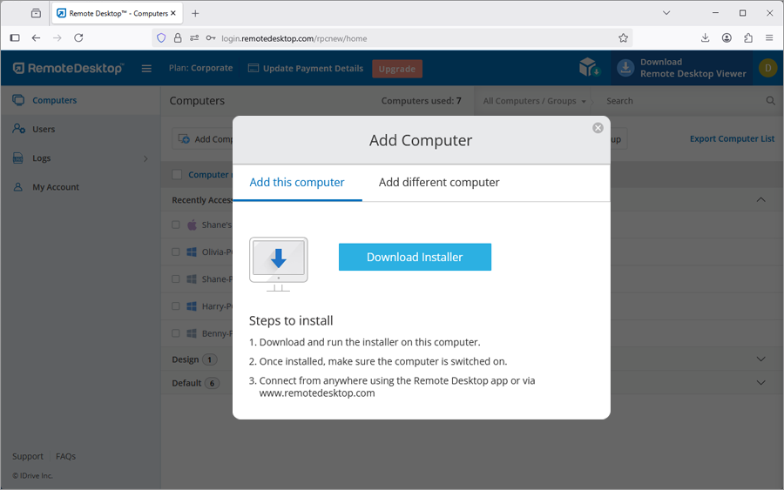Click the Export Computer List link
The width and height of the screenshot is (784, 490).
(732, 139)
